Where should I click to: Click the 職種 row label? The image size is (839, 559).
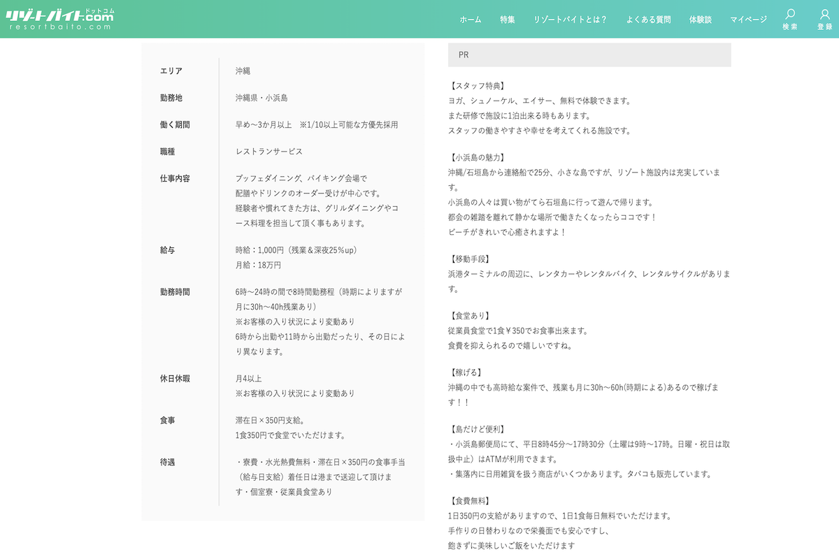coord(167,151)
